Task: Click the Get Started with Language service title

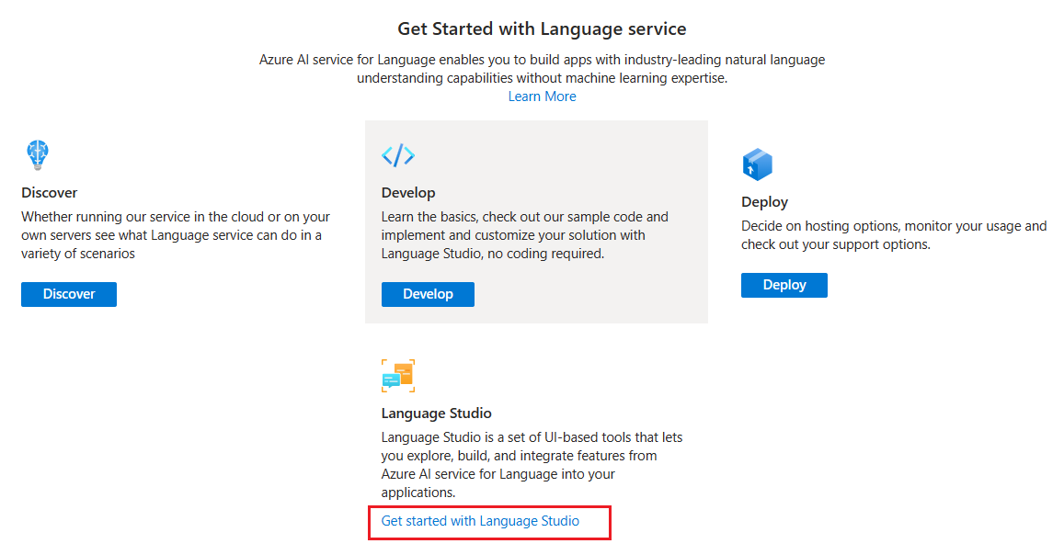Action: (x=542, y=28)
